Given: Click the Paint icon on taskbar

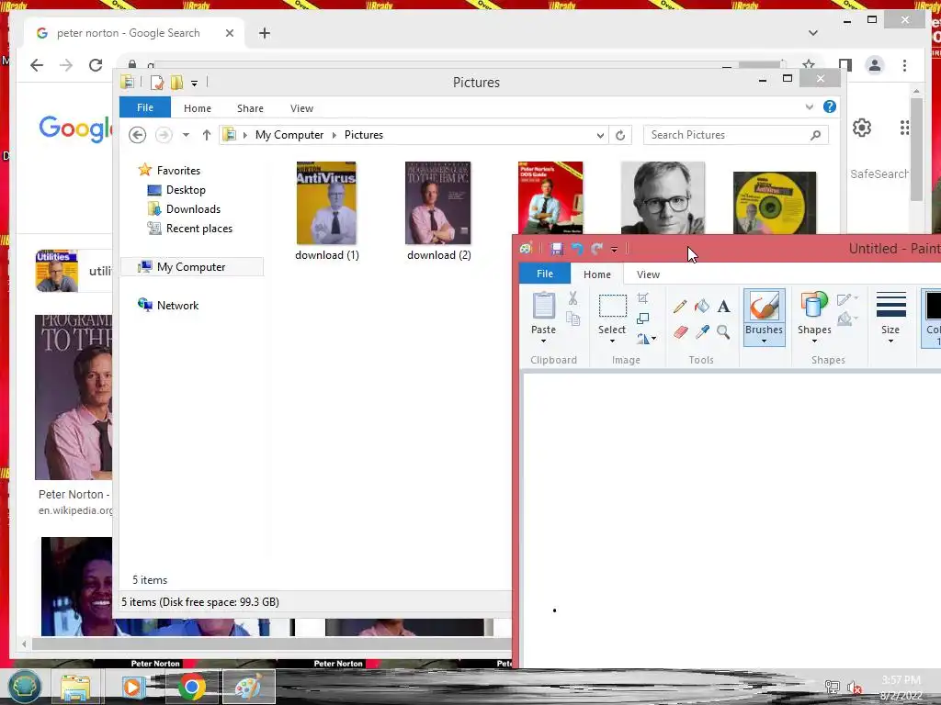Looking at the screenshot, I should click(248, 687).
